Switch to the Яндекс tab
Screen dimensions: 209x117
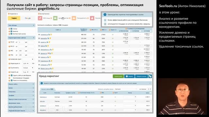click(14, 18)
